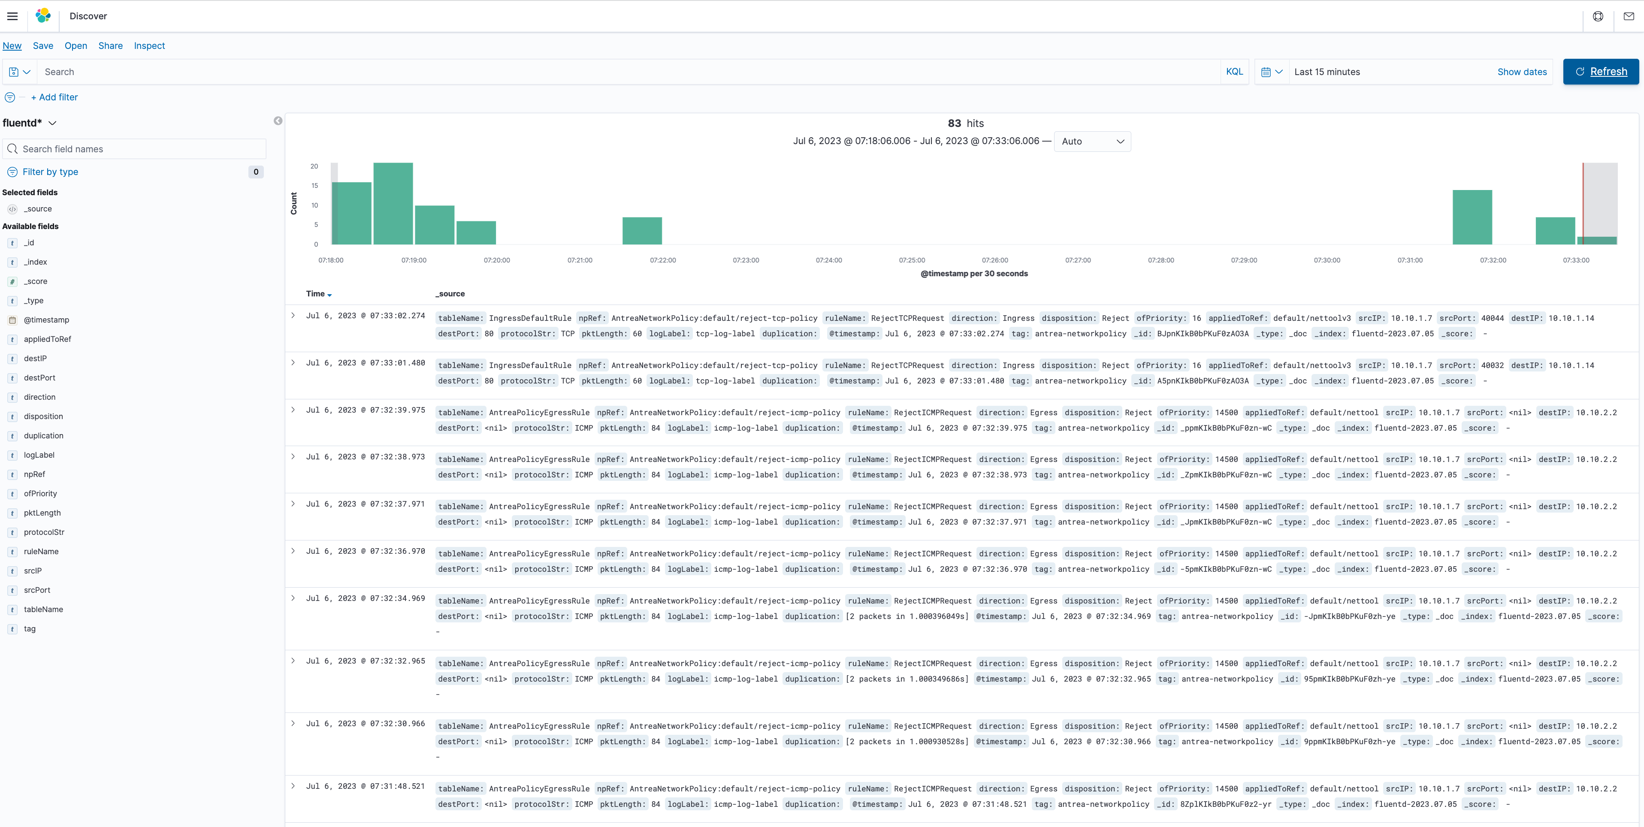Click the logLabel field type icon
Screen dimensions: 1644x827
coord(12,455)
